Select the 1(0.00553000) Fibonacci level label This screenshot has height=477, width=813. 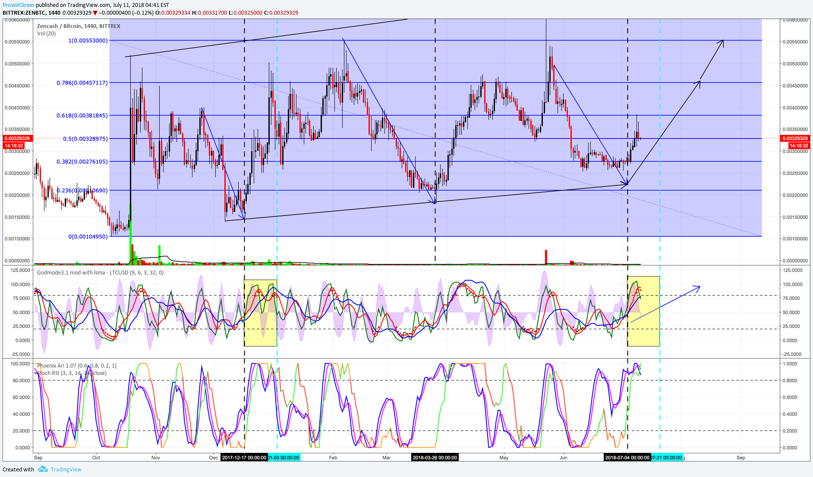[88, 41]
